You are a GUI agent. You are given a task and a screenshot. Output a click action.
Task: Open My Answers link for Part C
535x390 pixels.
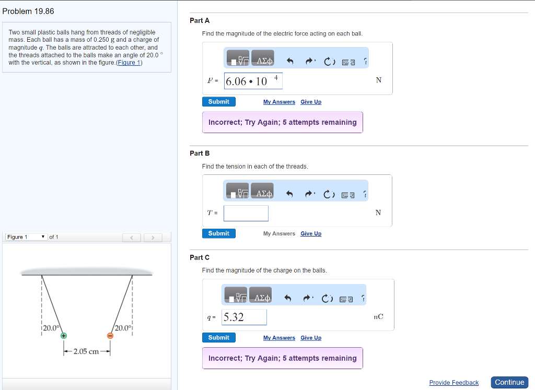tap(279, 338)
